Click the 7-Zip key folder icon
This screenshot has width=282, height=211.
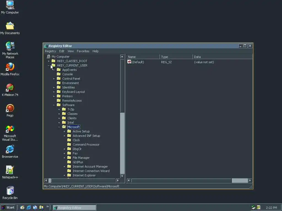tap(64, 109)
